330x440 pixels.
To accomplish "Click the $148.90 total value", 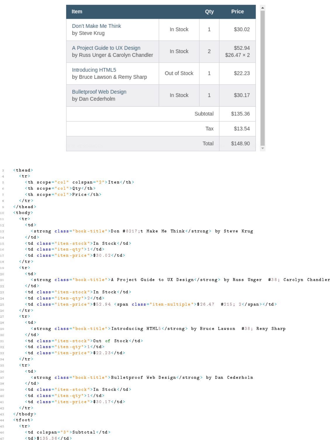I will [x=240, y=144].
